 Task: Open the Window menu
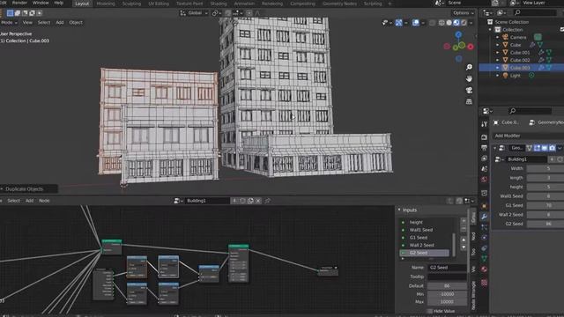point(41,3)
